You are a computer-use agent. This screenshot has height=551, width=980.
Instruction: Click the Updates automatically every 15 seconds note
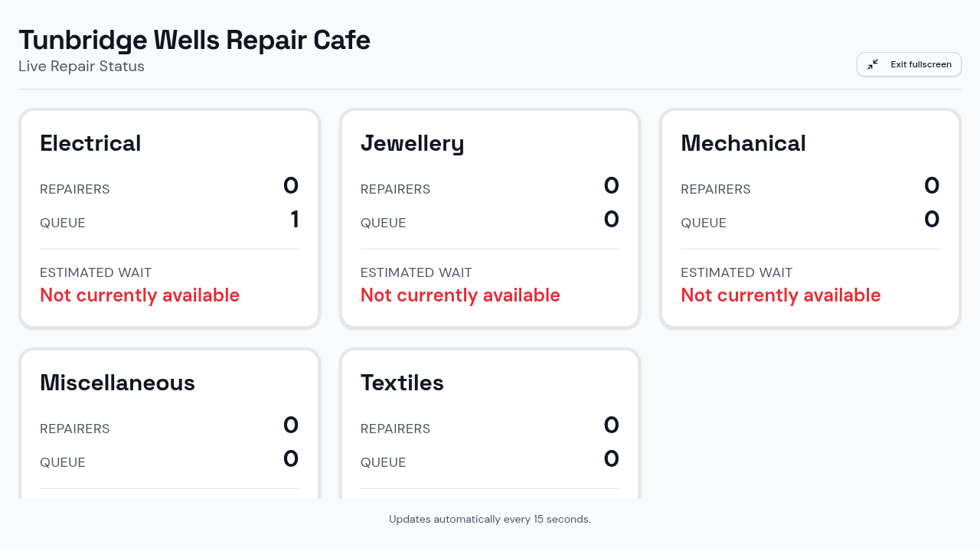click(x=490, y=519)
